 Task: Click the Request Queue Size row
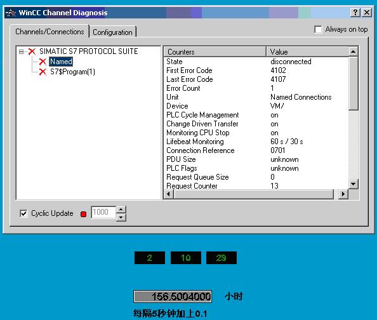[256, 177]
